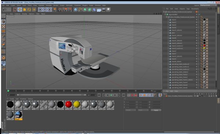Select Model mode cube icon

[x=4, y=22]
